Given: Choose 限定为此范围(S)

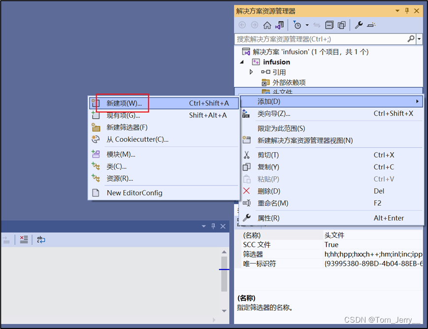Looking at the screenshot, I should [x=332, y=129].
